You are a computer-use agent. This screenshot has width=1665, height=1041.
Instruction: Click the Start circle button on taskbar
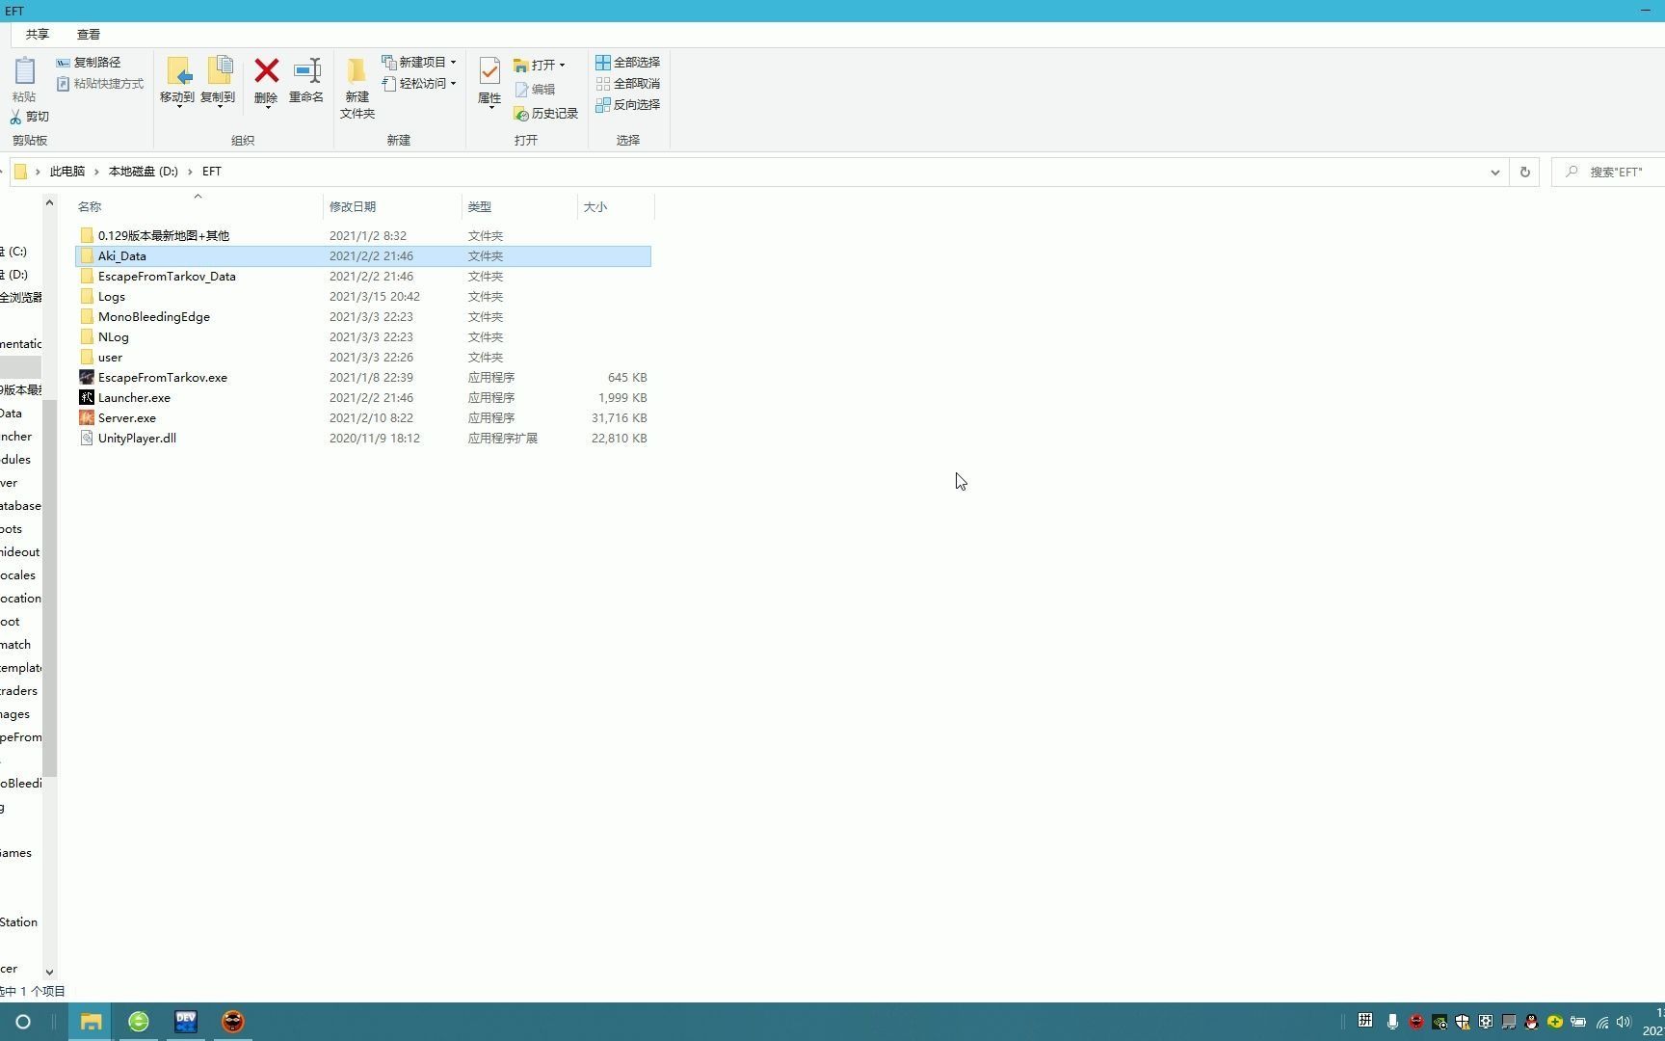[23, 1022]
